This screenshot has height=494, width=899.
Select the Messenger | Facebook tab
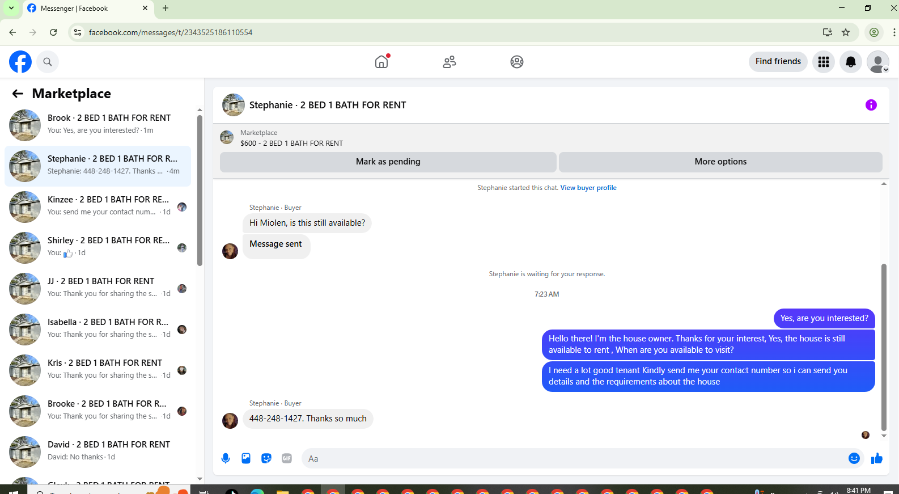pyautogui.click(x=88, y=9)
